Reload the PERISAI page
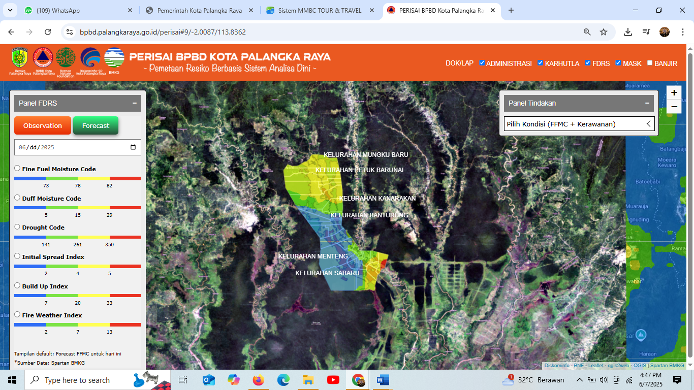 [48, 32]
